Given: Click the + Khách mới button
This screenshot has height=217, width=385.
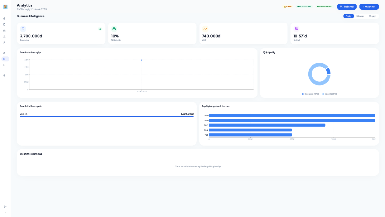Looking at the screenshot, I should 369,6.
